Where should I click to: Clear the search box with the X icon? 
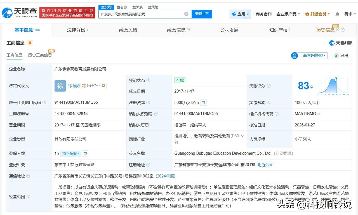click(186, 14)
